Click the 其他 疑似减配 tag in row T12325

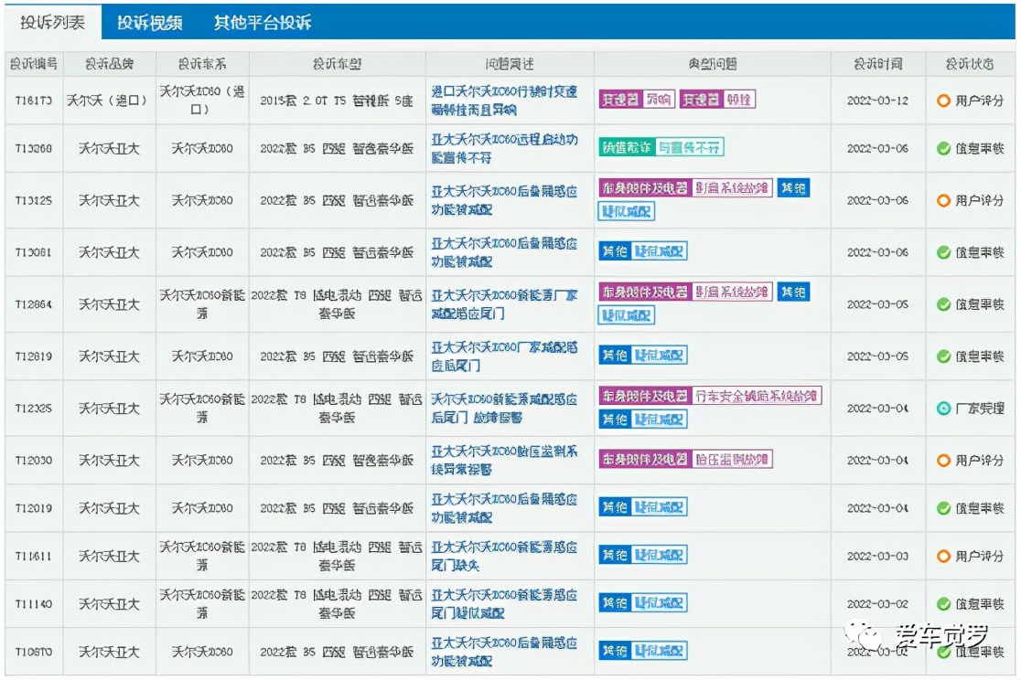coord(642,420)
